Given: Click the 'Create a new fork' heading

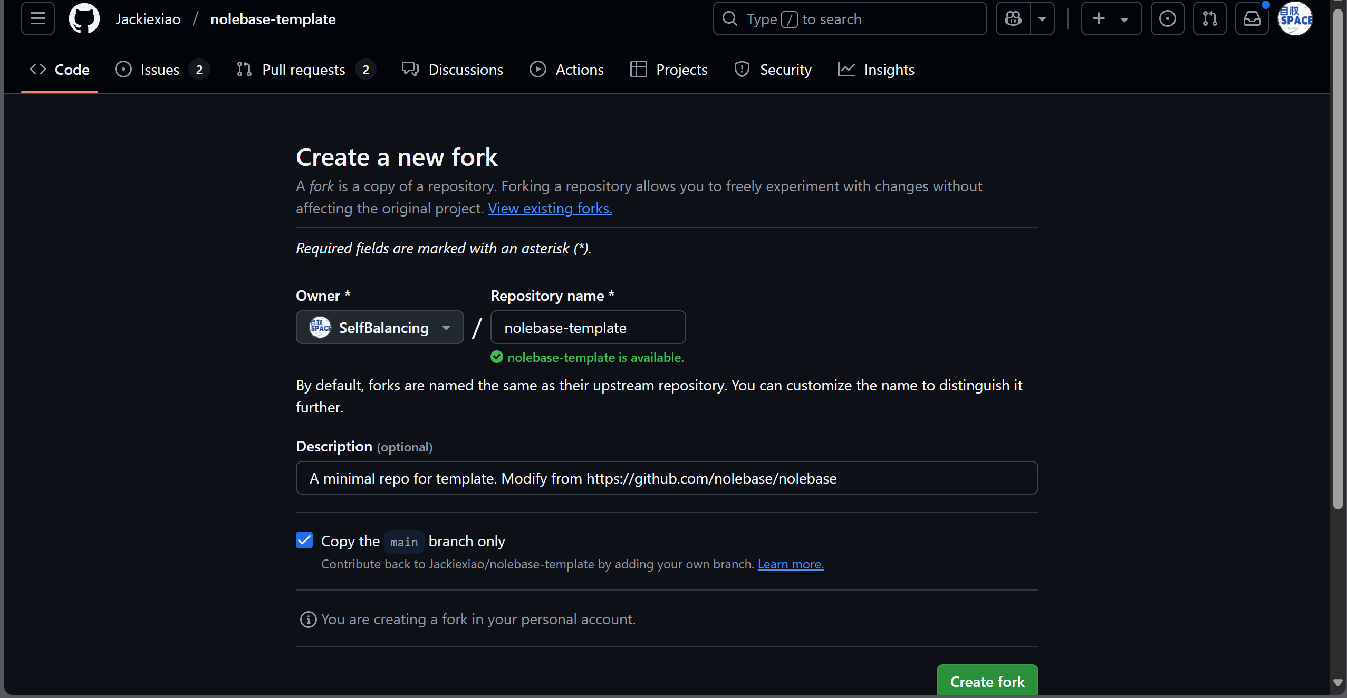Looking at the screenshot, I should (397, 157).
